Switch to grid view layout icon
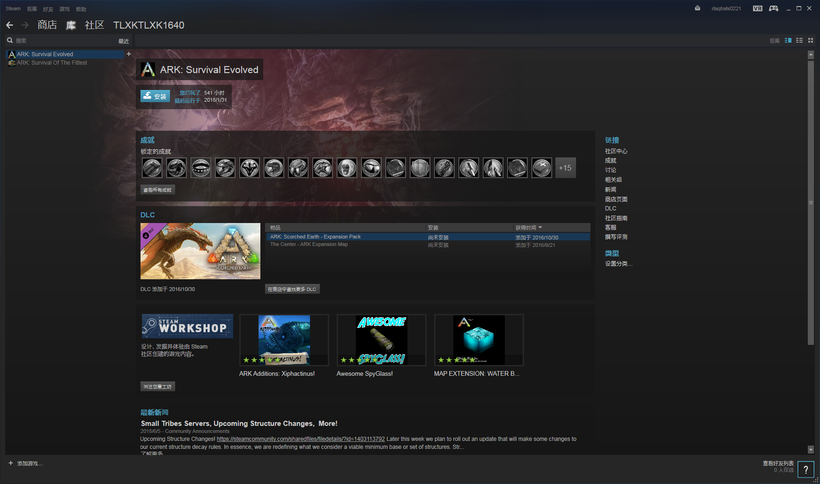 [811, 41]
